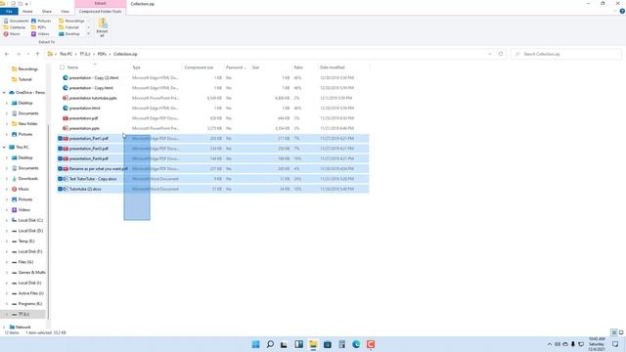This screenshot has height=352, width=626.
Task: Select presentation.pptx file row
Action: coord(212,128)
